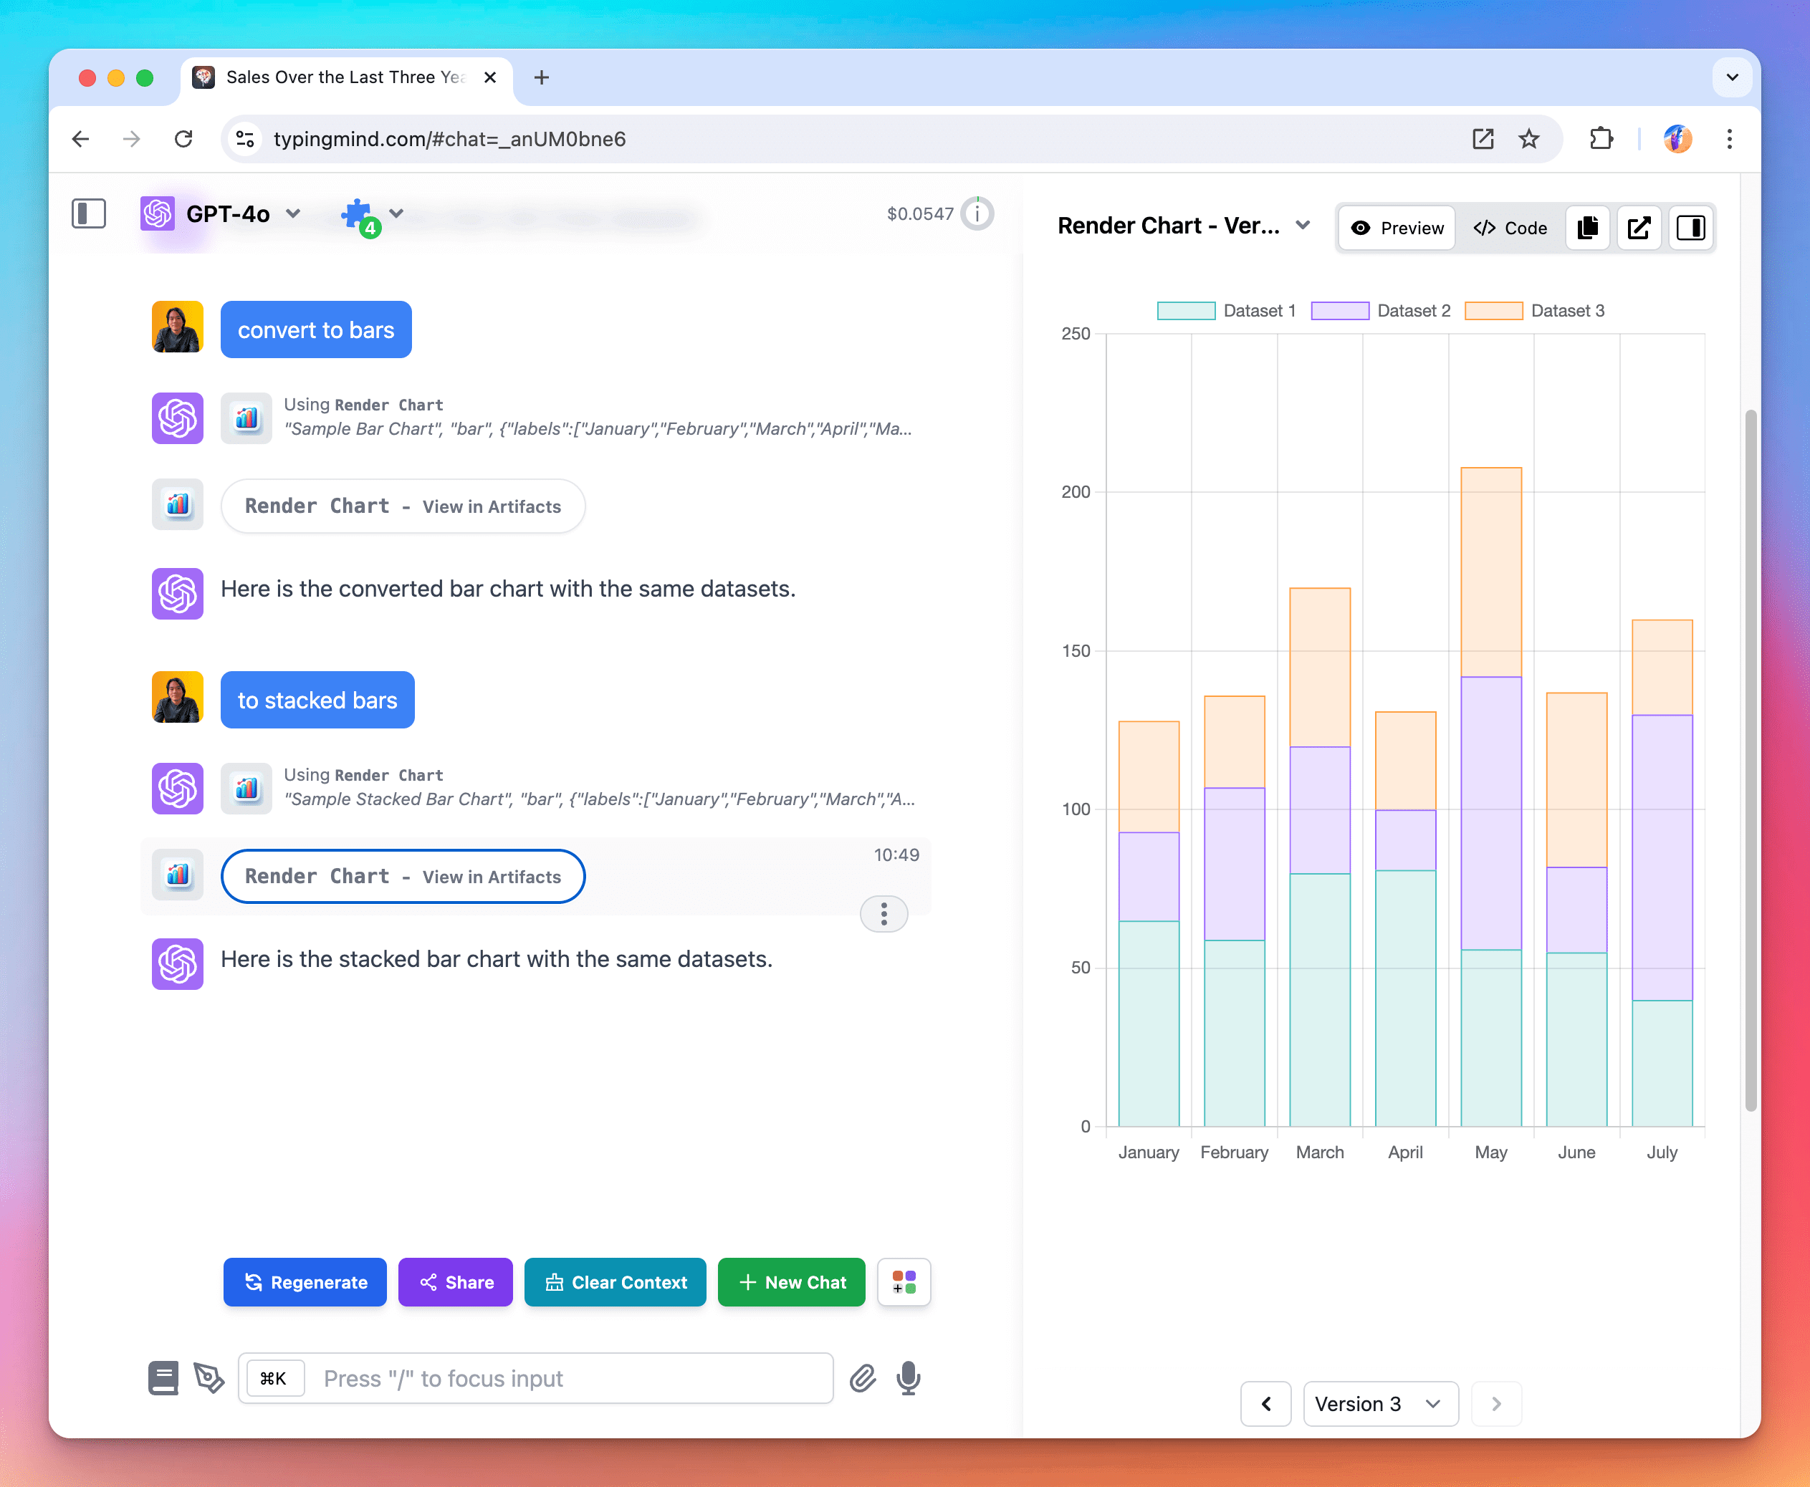Open artifact in new window icon

pos(1639,228)
